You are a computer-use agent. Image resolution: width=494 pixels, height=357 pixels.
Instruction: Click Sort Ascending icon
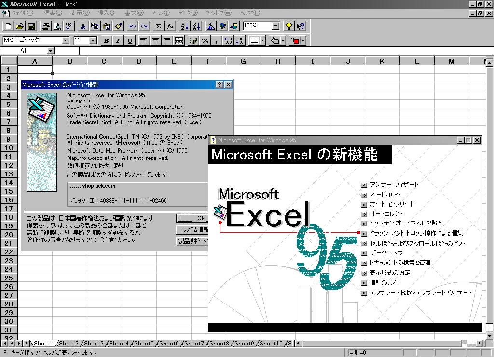click(185, 26)
